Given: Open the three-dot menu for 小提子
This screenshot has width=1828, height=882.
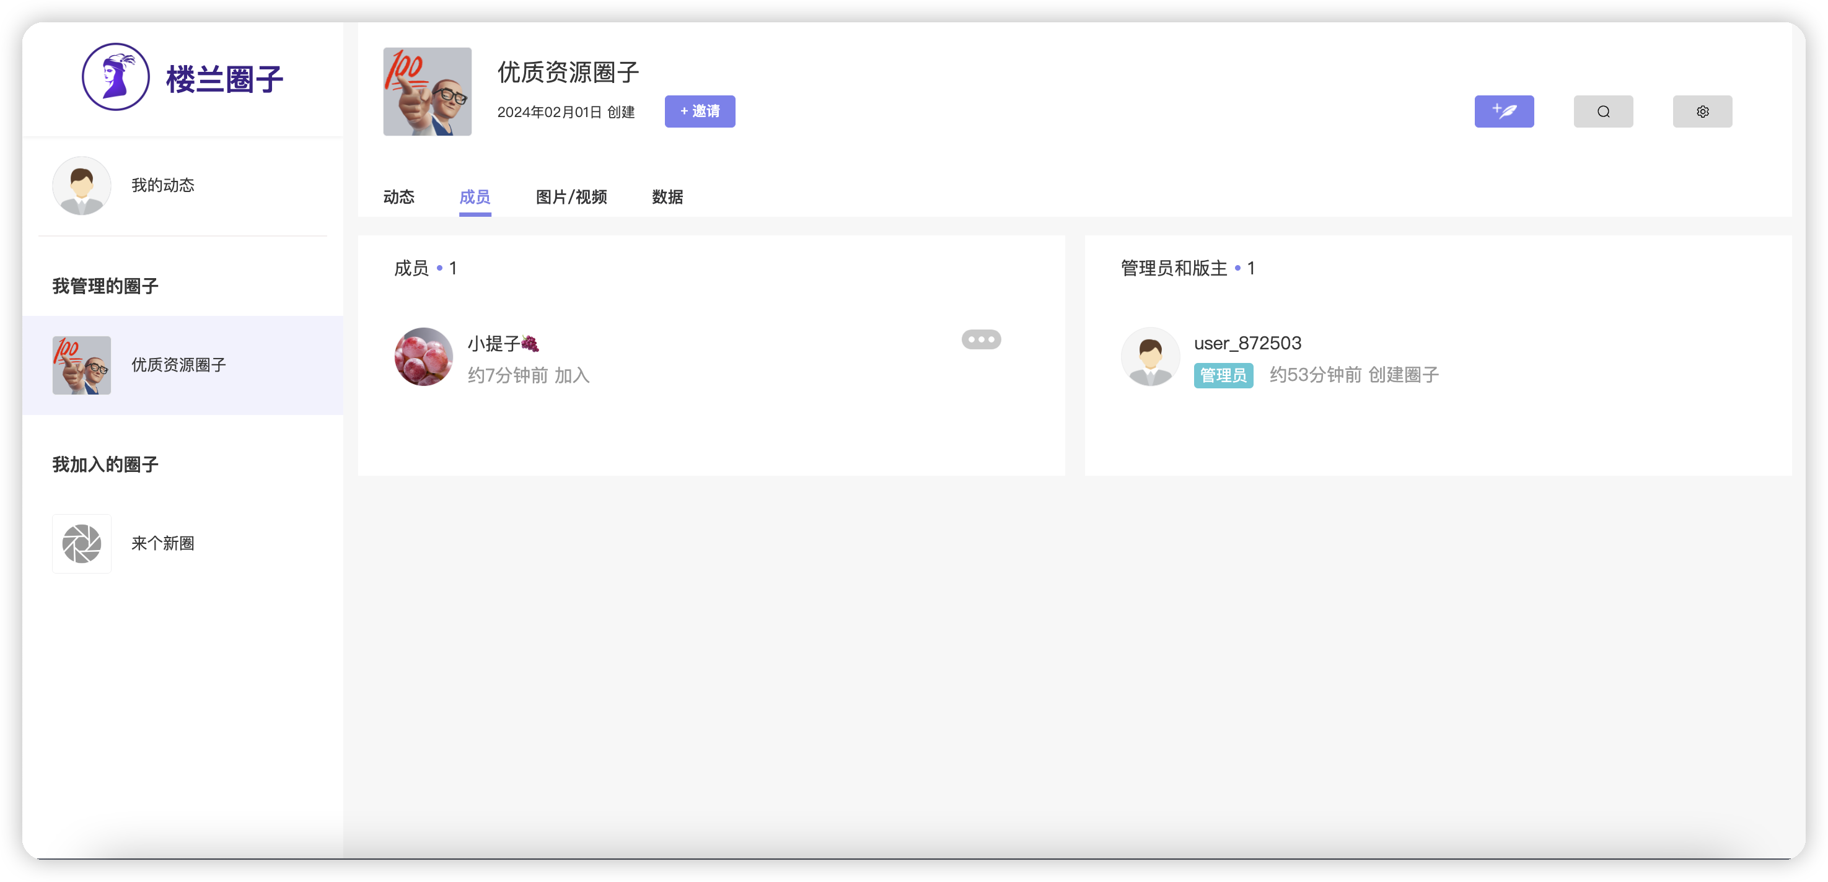Looking at the screenshot, I should (x=981, y=339).
